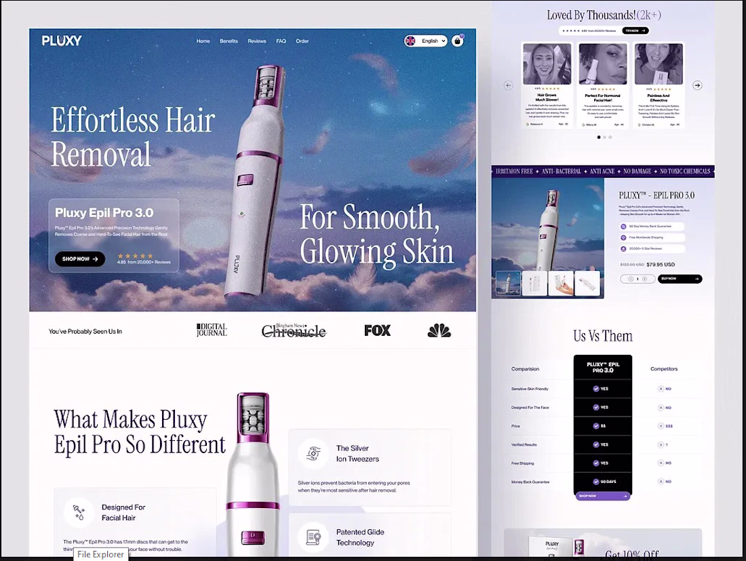746x561 pixels.
Task: Select the hand-holding-device gallery thumbnail
Action: tap(560, 283)
